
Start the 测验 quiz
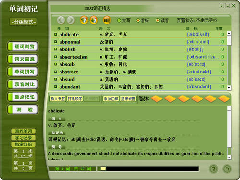(23, 109)
